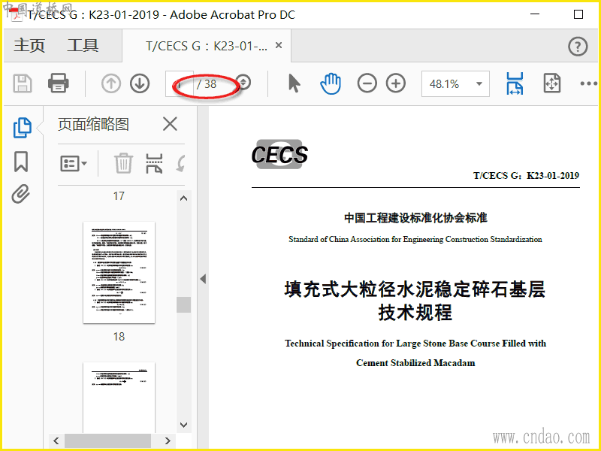Maximize the Acrobat window
The height and width of the screenshot is (451, 601).
(578, 14)
